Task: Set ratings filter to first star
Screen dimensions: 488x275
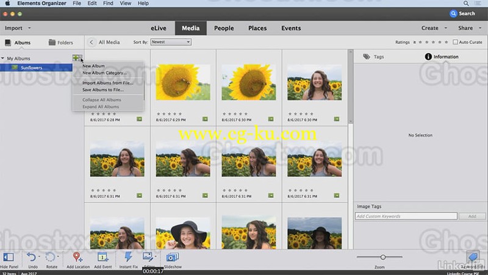Action: click(x=420, y=42)
